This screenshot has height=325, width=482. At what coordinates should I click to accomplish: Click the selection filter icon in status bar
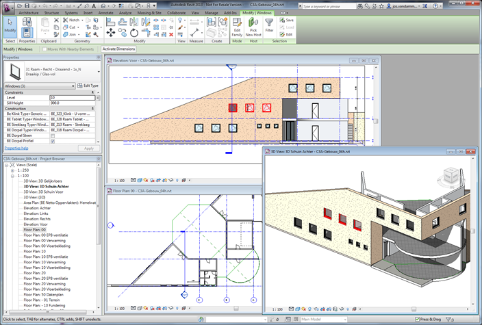tap(450, 319)
